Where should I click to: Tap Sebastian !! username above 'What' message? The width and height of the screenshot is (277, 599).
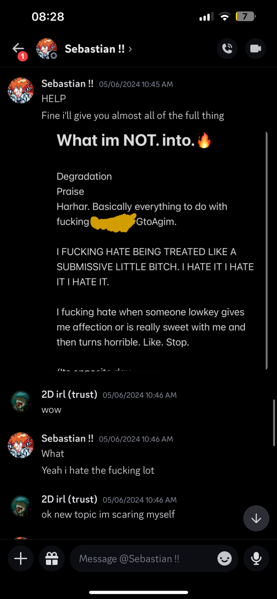[67, 438]
